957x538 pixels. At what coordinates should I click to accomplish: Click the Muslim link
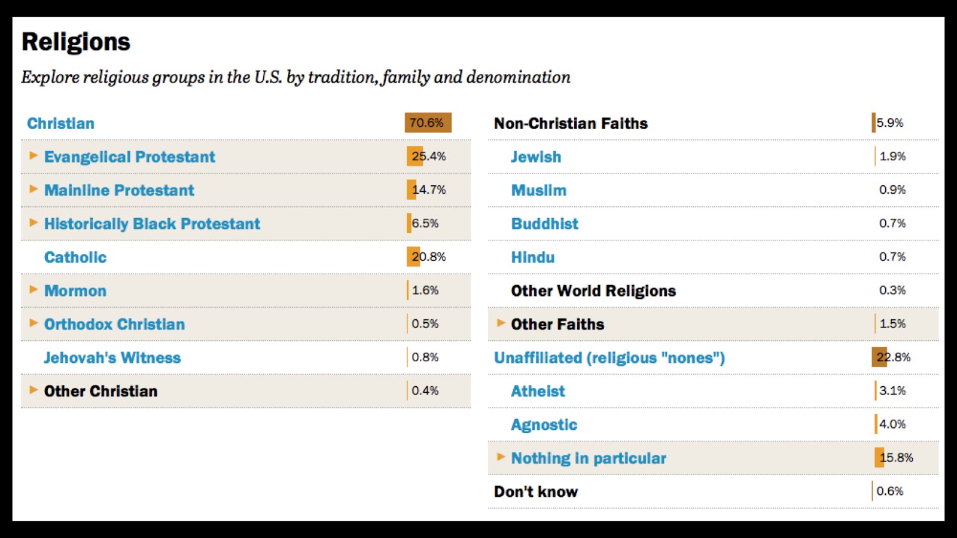pyautogui.click(x=538, y=191)
